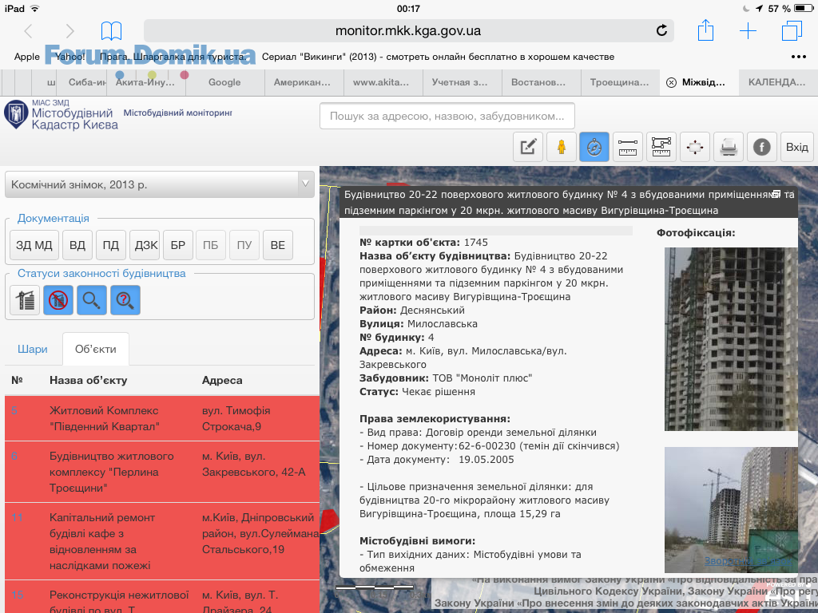Toggle the ПУ documentation layer
This screenshot has width=818, height=613.
coord(244,245)
